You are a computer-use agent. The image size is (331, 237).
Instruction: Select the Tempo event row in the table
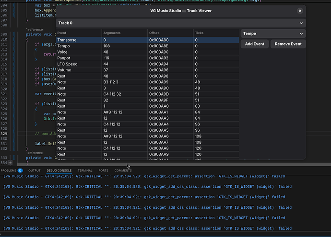click(147, 46)
